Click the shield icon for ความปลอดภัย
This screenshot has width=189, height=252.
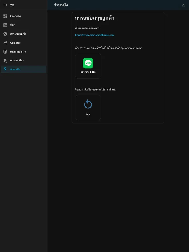(5, 34)
